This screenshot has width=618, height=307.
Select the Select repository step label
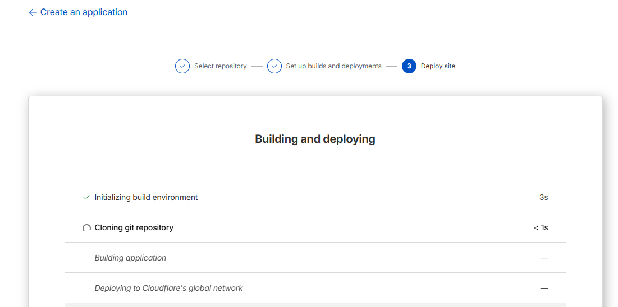pos(221,66)
